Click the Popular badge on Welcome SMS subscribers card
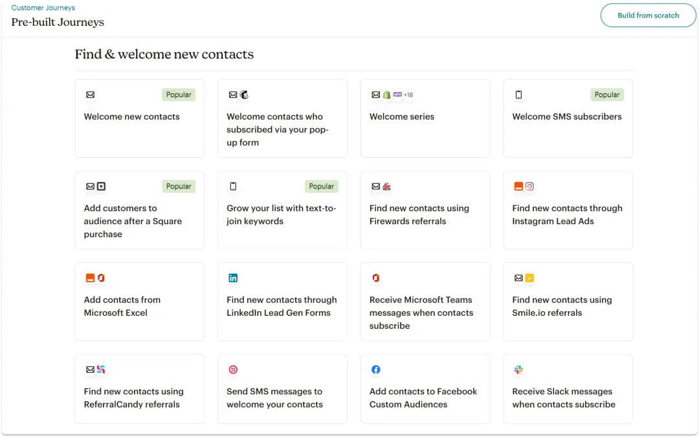The height and width of the screenshot is (437, 699). (x=606, y=95)
